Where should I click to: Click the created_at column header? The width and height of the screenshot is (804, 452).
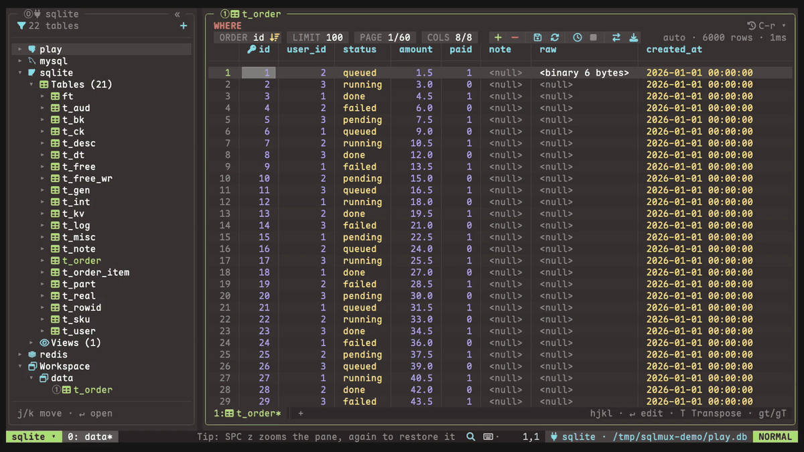pos(675,49)
